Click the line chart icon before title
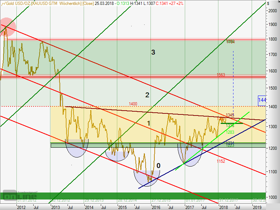This screenshot has height=210, width=280. [3, 3]
